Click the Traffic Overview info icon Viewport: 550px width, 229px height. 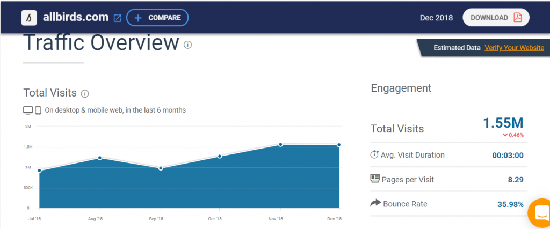[187, 45]
